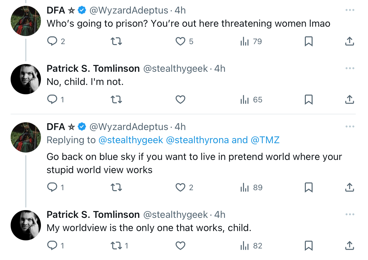The image size is (368, 260).
Task: Repost the "My worldview is the only one" tweet
Action: coord(116,246)
